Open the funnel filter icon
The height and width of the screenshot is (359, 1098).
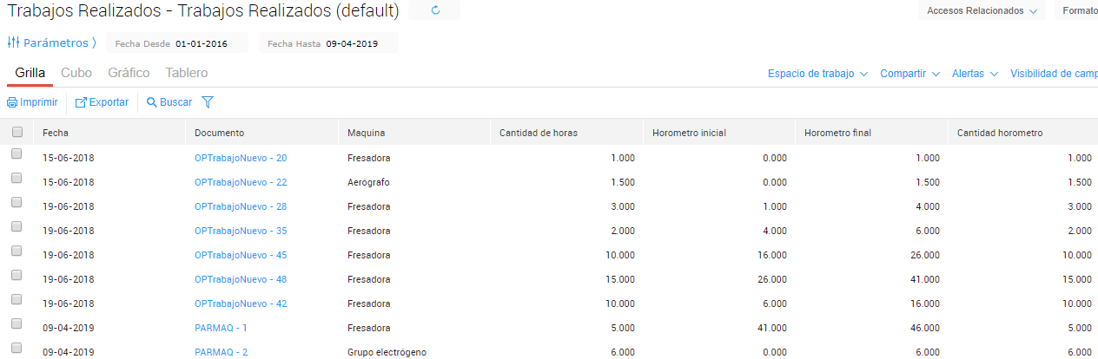click(208, 102)
